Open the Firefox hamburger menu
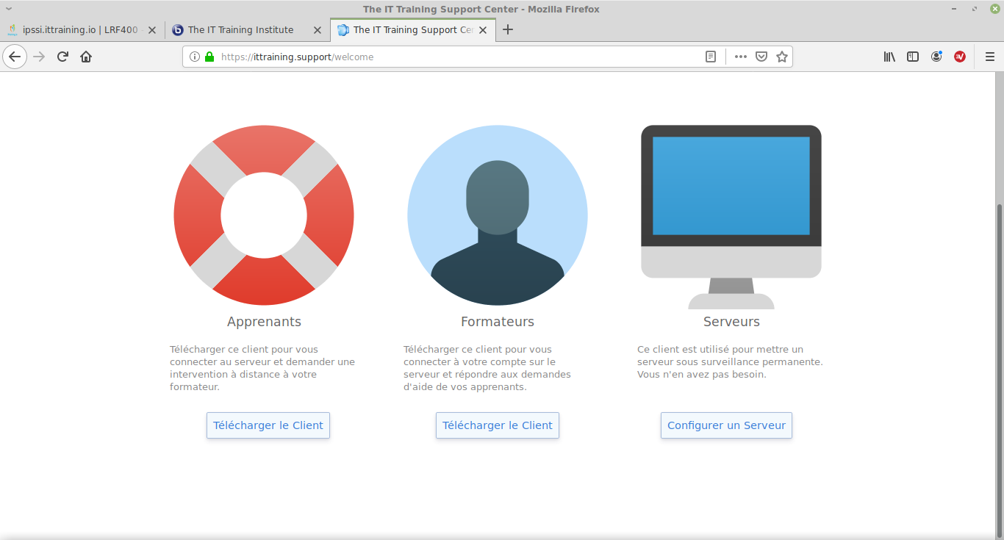 coord(989,57)
